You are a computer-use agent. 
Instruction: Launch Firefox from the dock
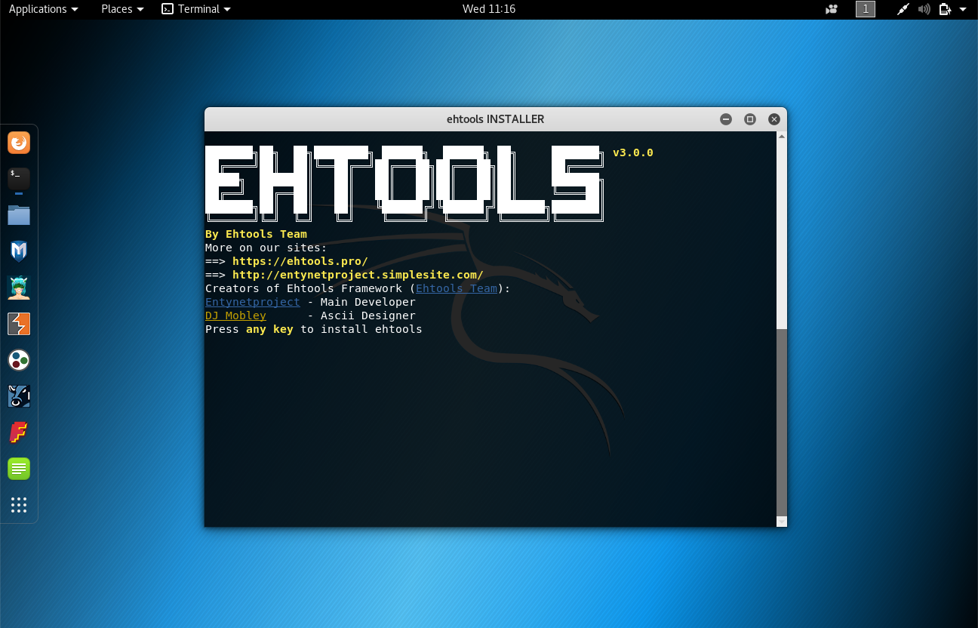coord(18,142)
